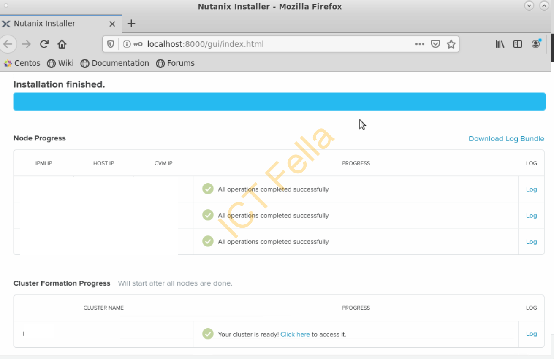Click third node's green success checkmark
The image size is (554, 359).
coord(208,241)
